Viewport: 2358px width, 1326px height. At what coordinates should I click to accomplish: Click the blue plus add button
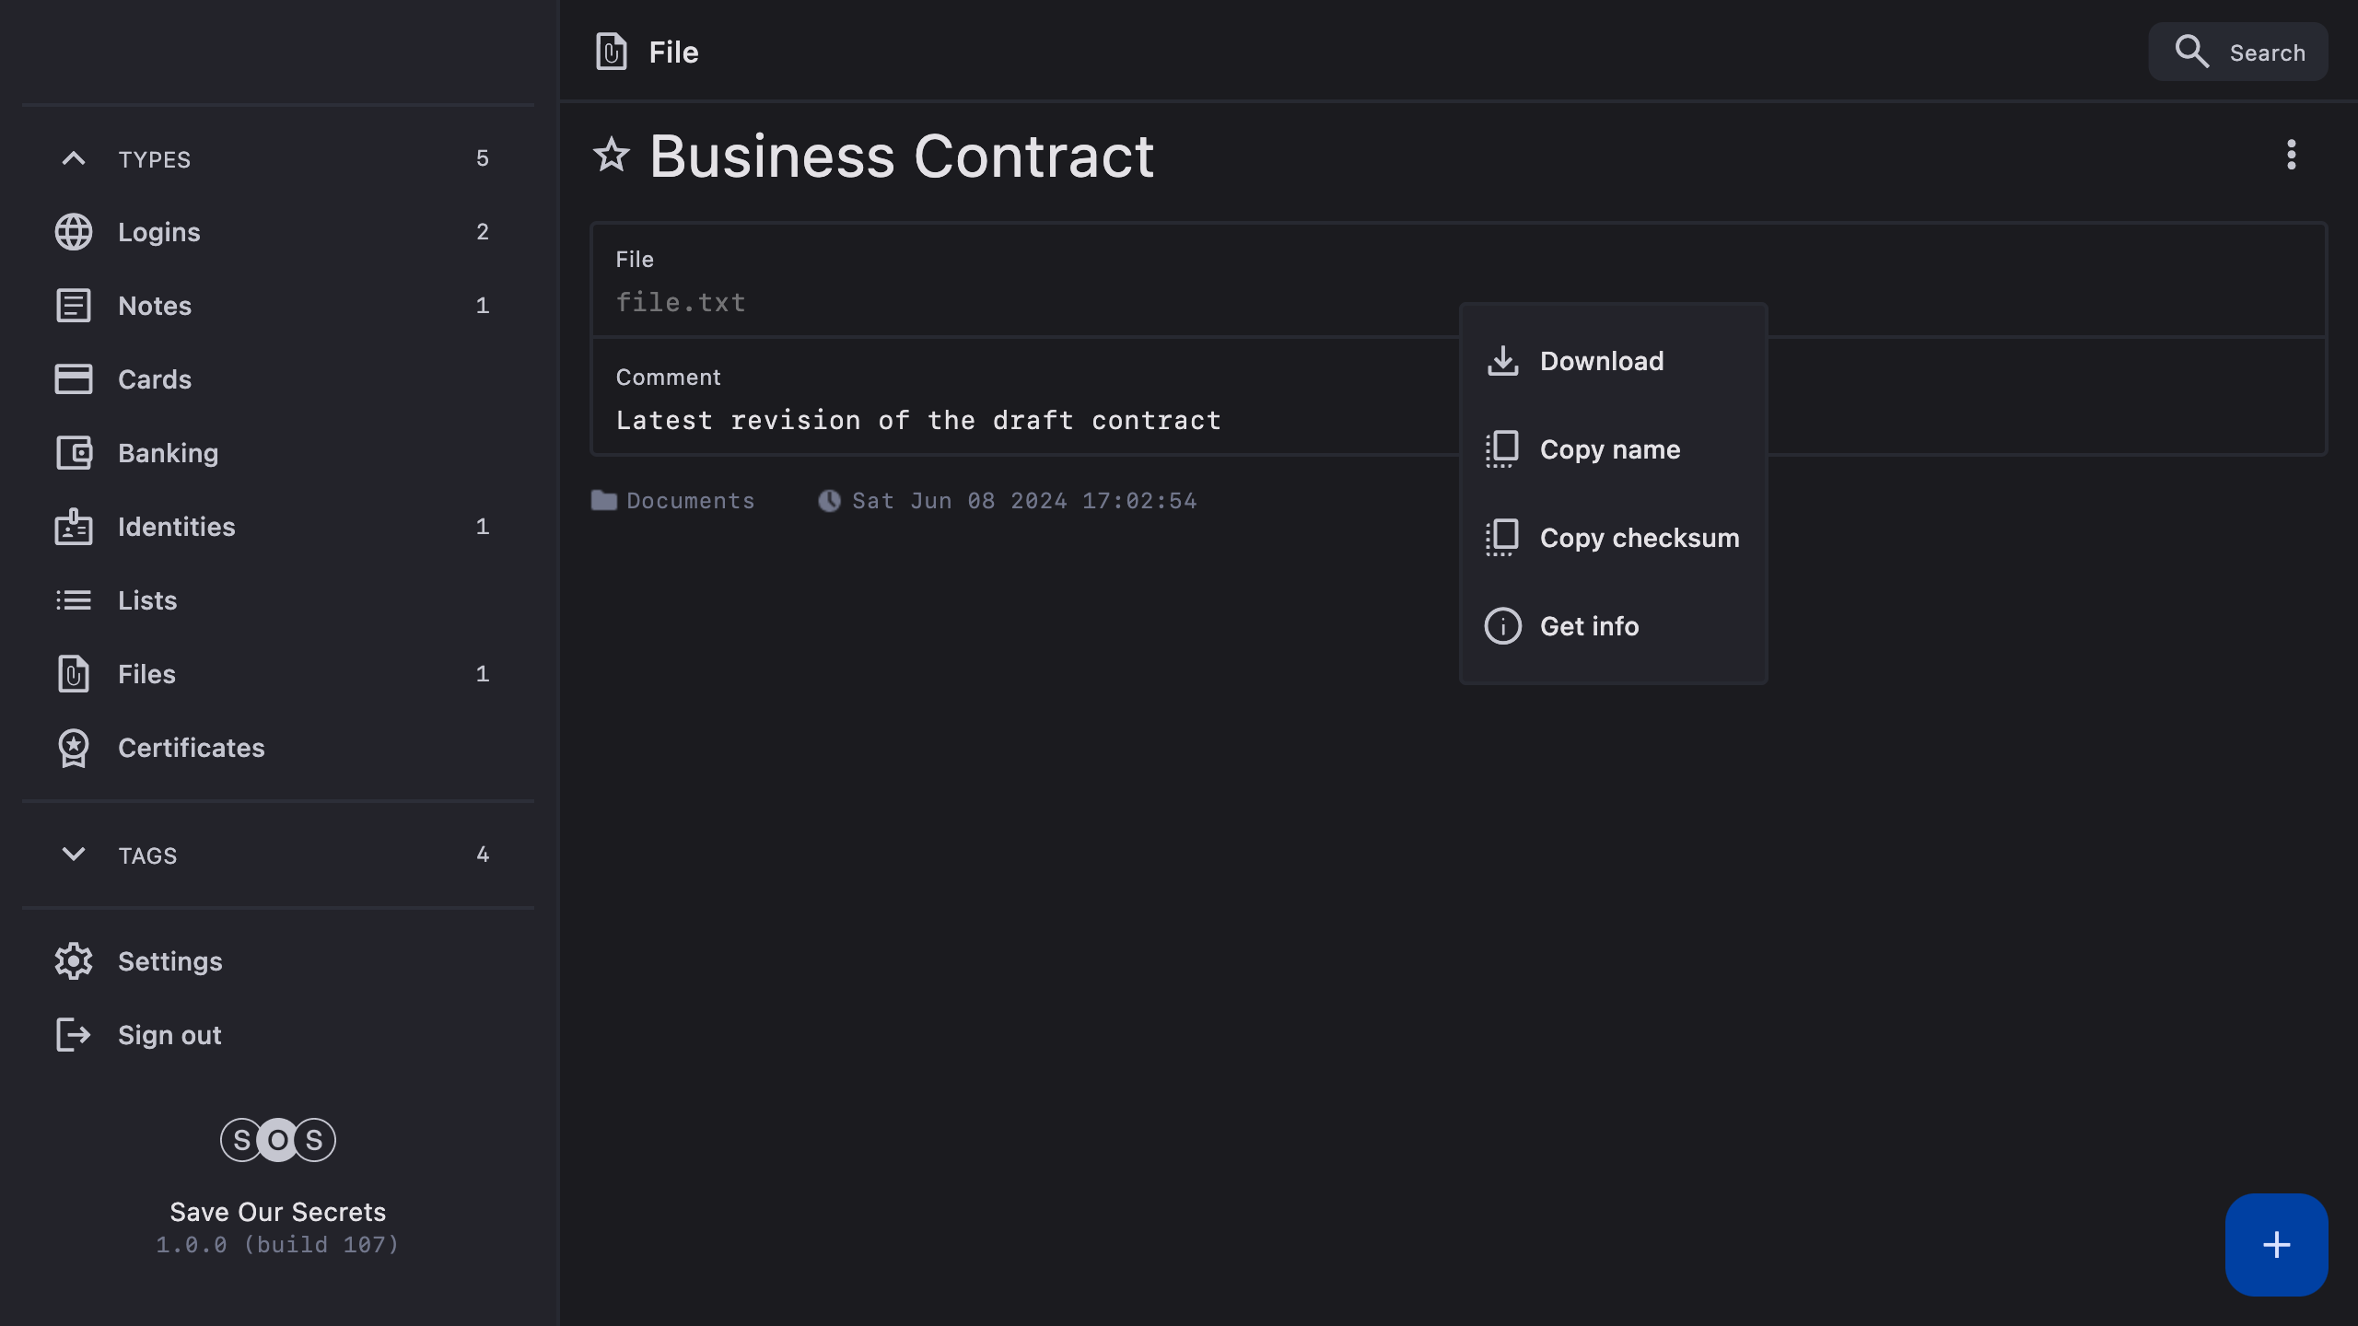click(x=2276, y=1245)
